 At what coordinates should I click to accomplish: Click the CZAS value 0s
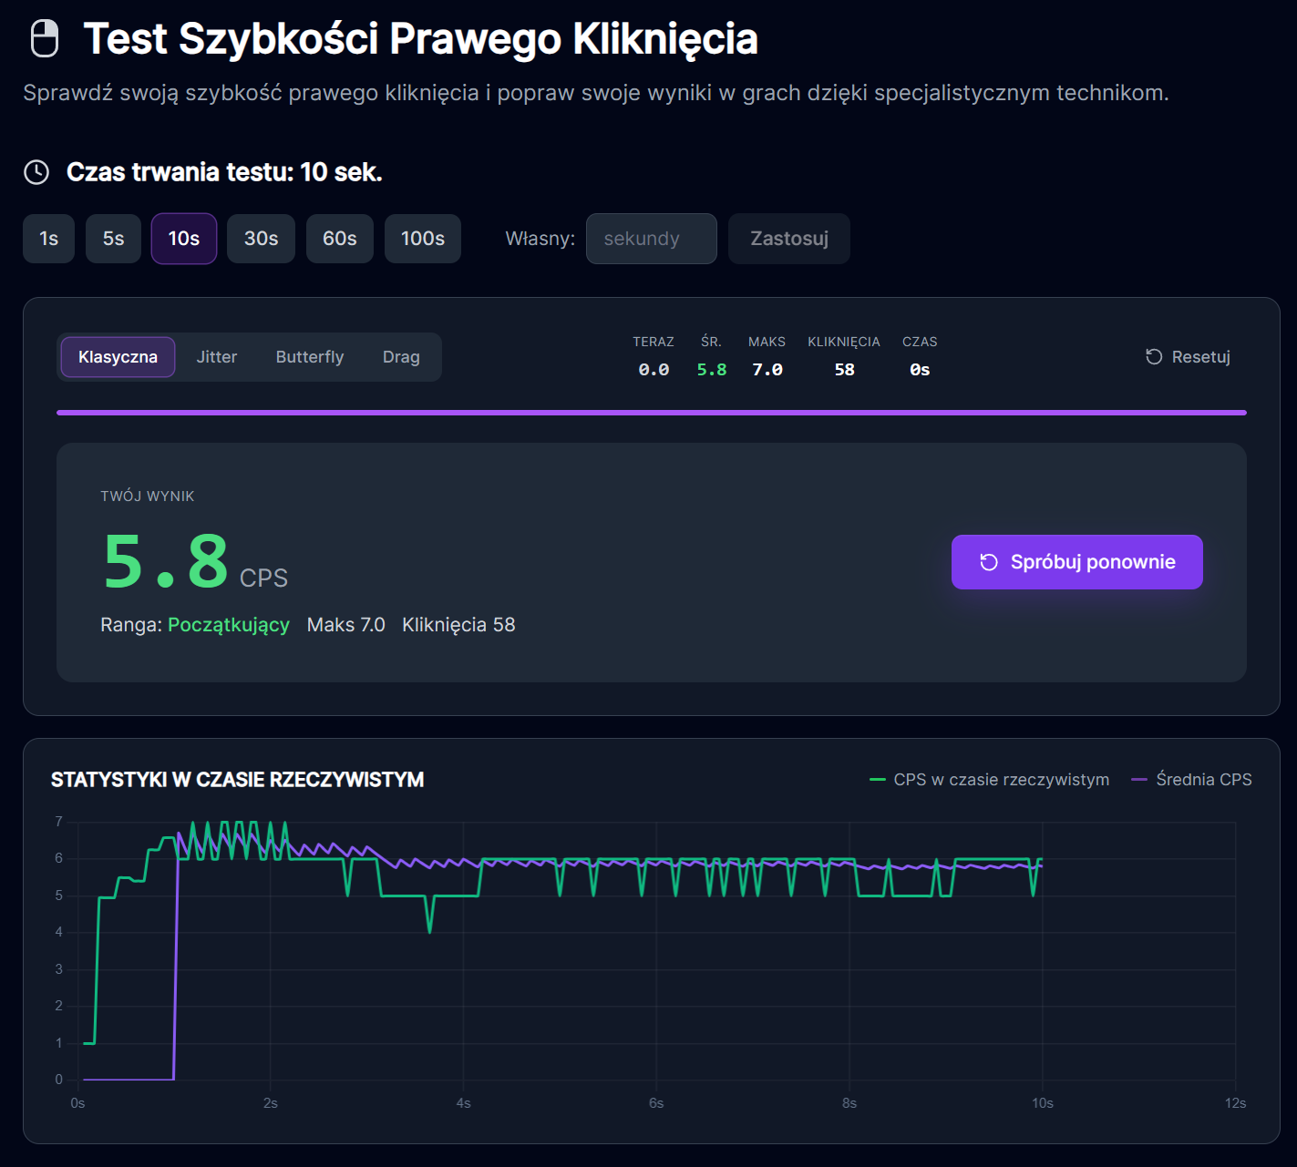920,370
